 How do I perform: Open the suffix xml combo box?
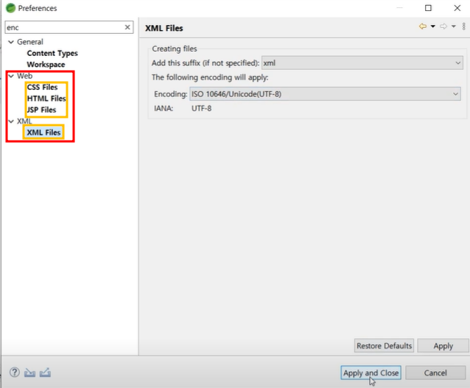(362, 63)
